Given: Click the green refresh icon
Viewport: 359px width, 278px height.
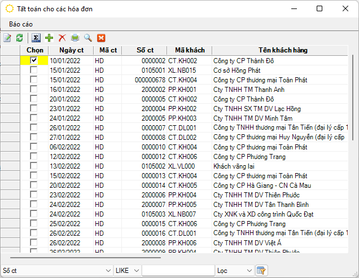Looking at the screenshot, I should [x=19, y=38].
